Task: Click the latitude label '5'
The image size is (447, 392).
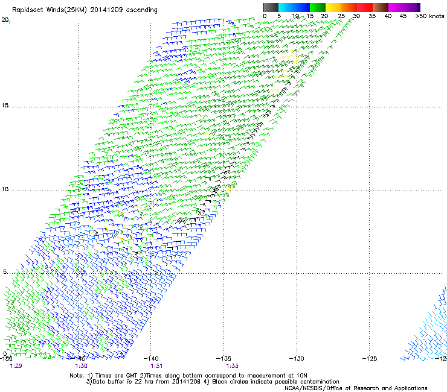Action: pyautogui.click(x=5, y=271)
